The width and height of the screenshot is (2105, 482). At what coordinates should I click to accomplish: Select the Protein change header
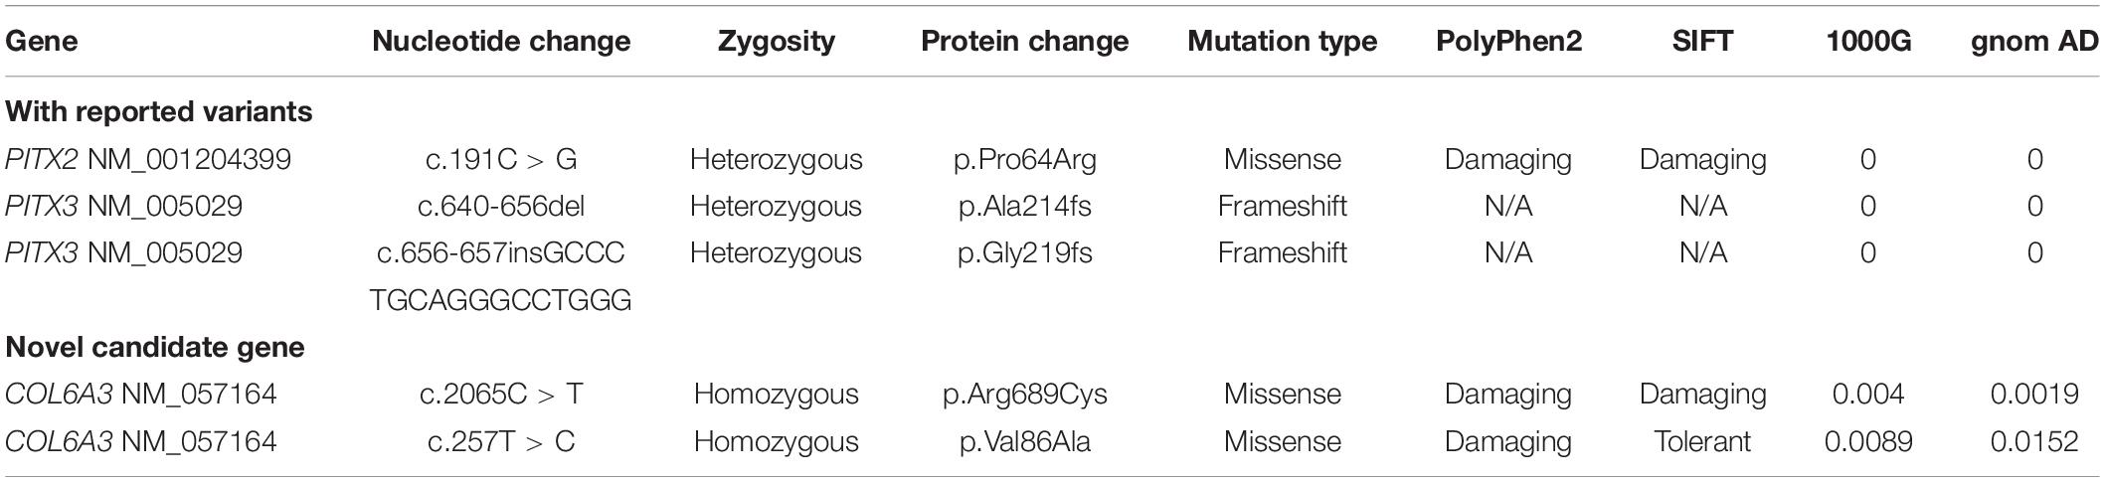(1025, 42)
